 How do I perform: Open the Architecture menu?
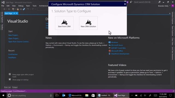coord(43,6)
